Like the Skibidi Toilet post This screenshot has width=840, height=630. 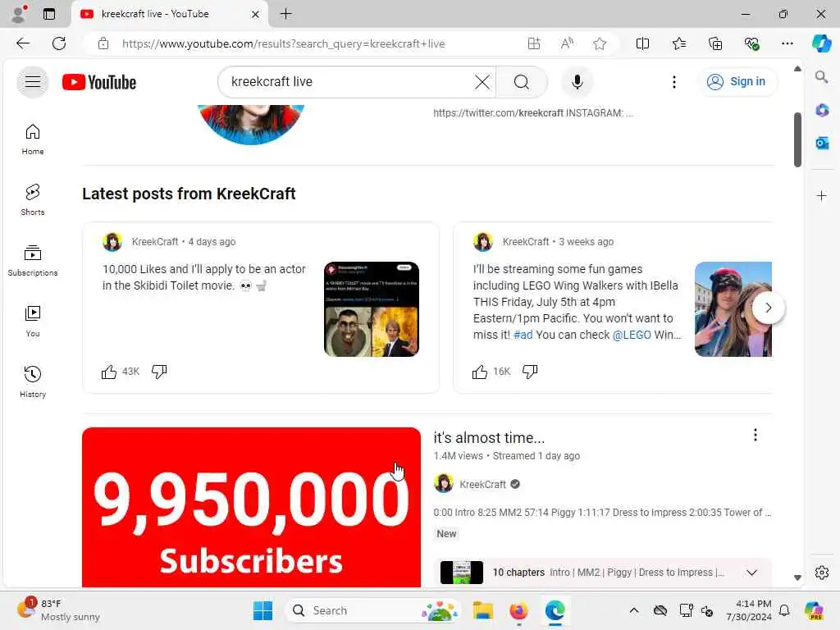point(109,372)
